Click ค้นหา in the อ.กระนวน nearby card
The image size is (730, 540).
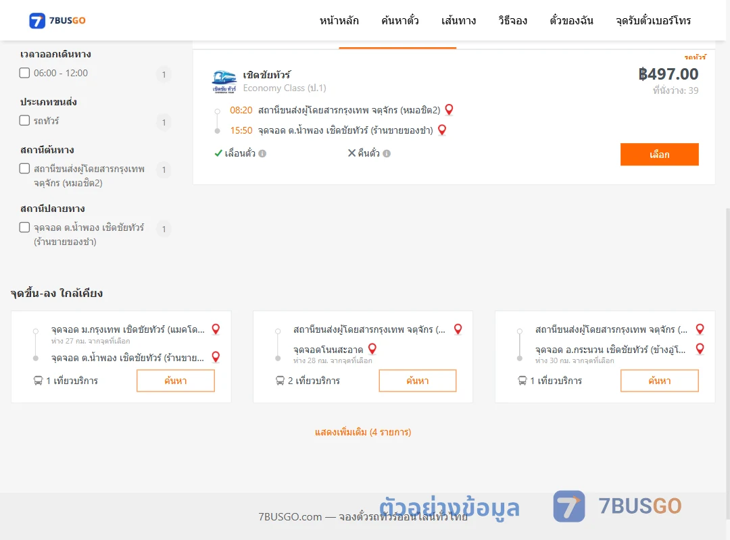(x=659, y=381)
